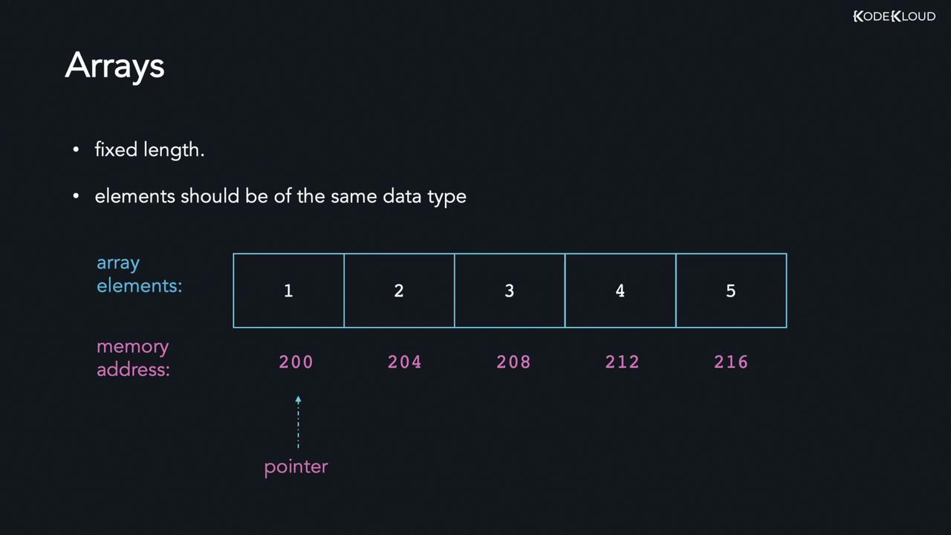This screenshot has height=535, width=951.
Task: Click the bullet dot before "elements should be"
Action: pyautogui.click(x=76, y=196)
